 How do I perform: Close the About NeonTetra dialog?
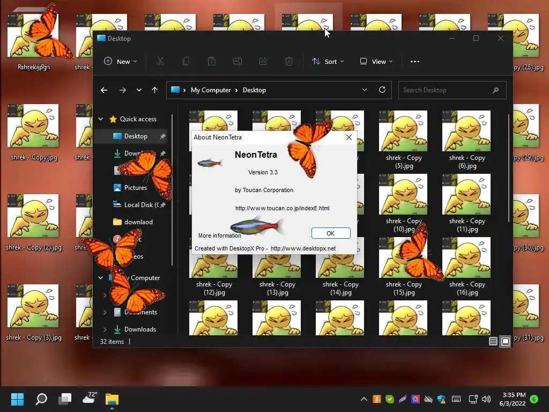(348, 137)
